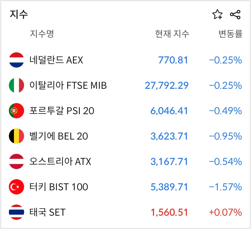Screen dimensions: 251x229
Task: Open the share icon
Action: (235, 15)
